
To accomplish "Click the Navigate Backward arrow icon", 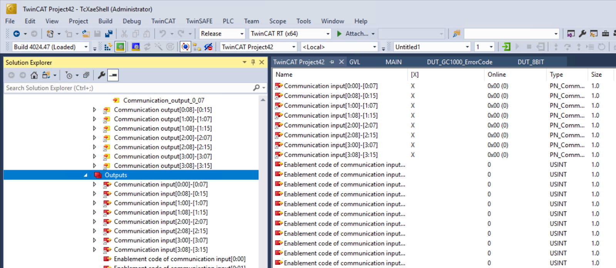I will click(16, 34).
